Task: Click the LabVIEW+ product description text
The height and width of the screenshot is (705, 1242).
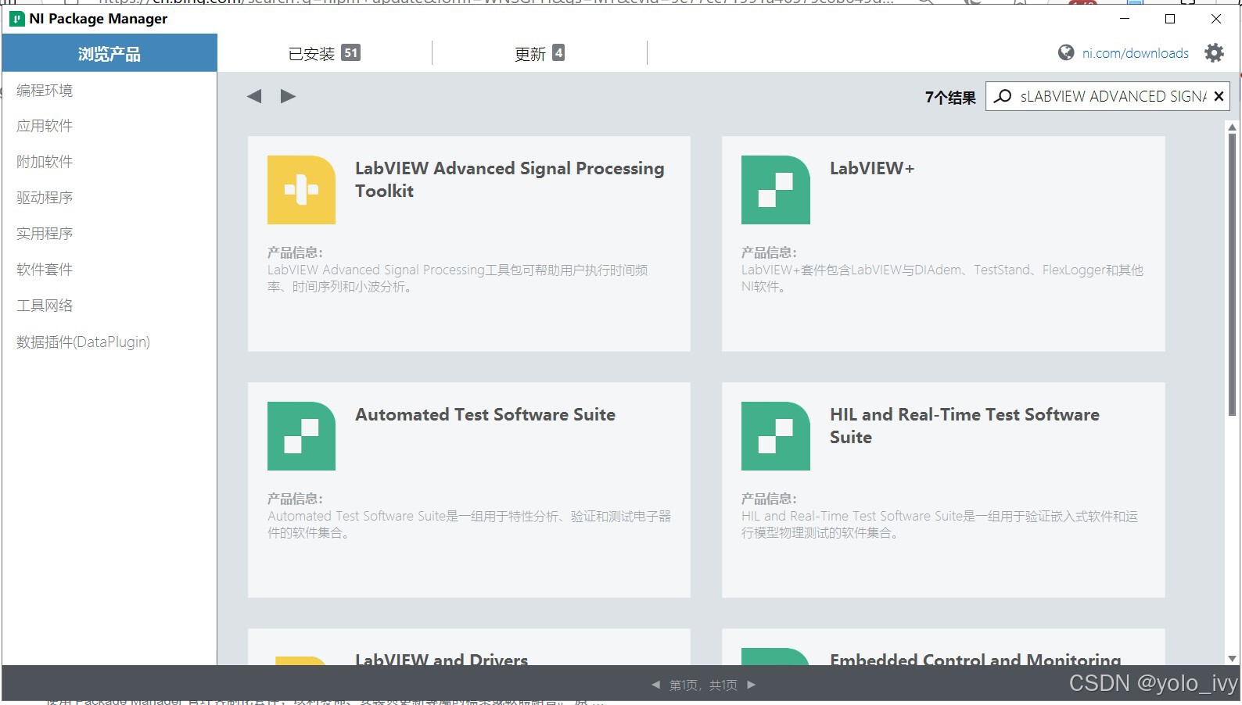Action: tap(942, 278)
